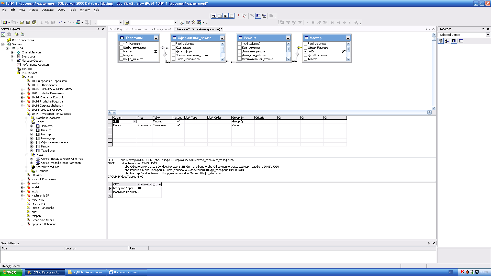Image resolution: width=491 pixels, height=276 pixels.
Task: Expand the Northwind database node
Action: click(x=22, y=200)
